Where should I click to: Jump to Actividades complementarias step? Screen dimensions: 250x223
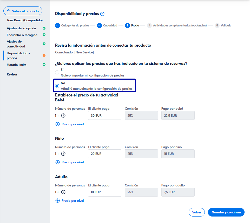pos(180,25)
